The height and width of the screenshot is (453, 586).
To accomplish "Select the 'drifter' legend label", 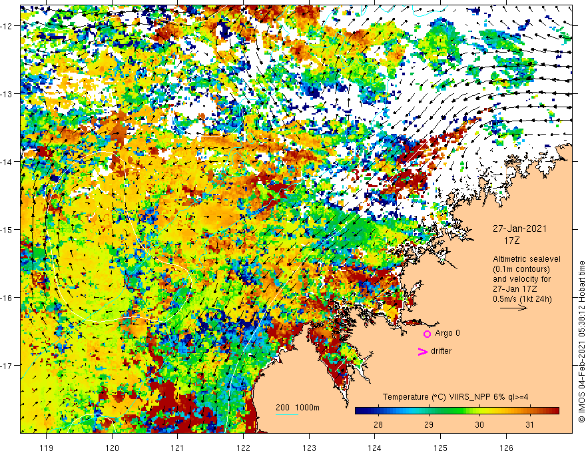I will (x=441, y=351).
